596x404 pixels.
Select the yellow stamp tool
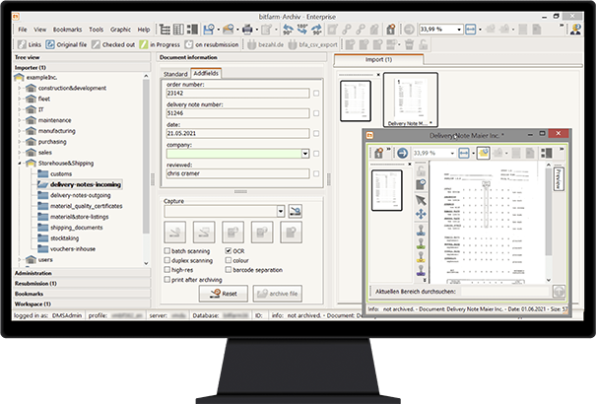pos(421,257)
